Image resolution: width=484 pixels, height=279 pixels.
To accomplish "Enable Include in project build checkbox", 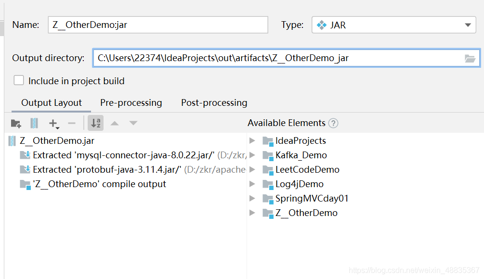I will tap(19, 80).
